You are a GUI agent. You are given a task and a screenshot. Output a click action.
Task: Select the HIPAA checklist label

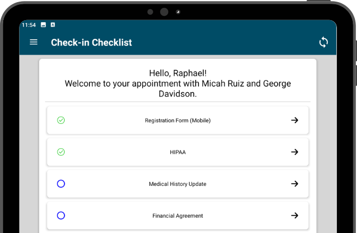pos(178,152)
